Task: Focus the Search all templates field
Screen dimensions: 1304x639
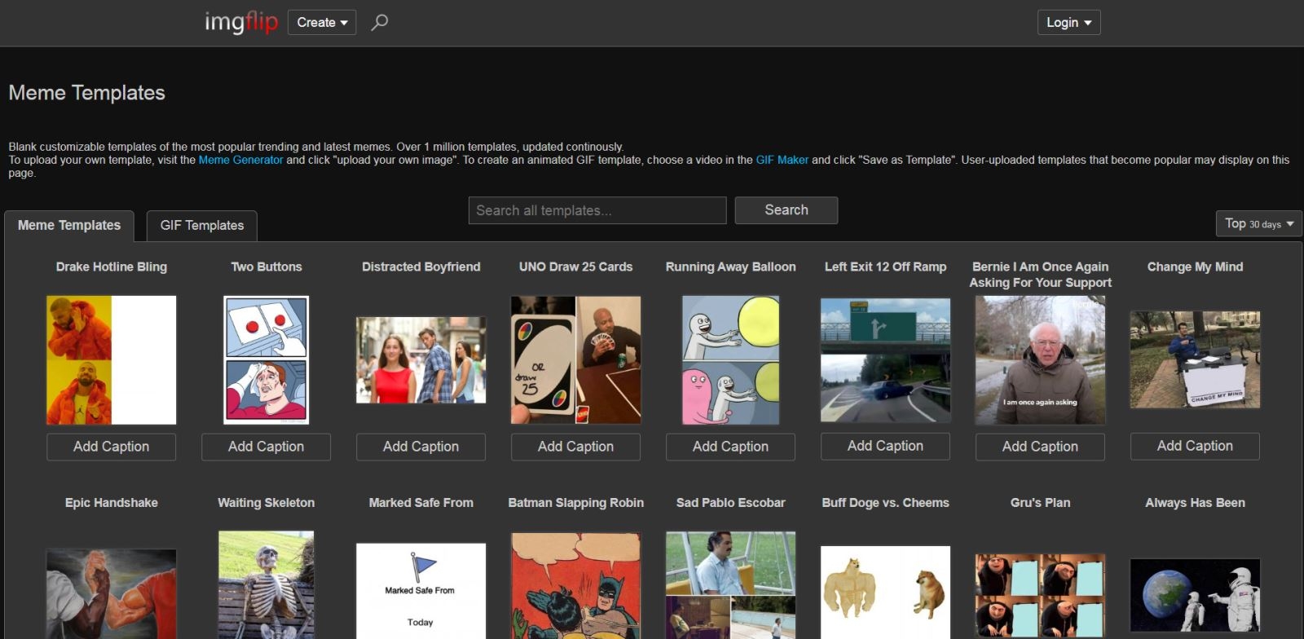Action: pyautogui.click(x=597, y=210)
